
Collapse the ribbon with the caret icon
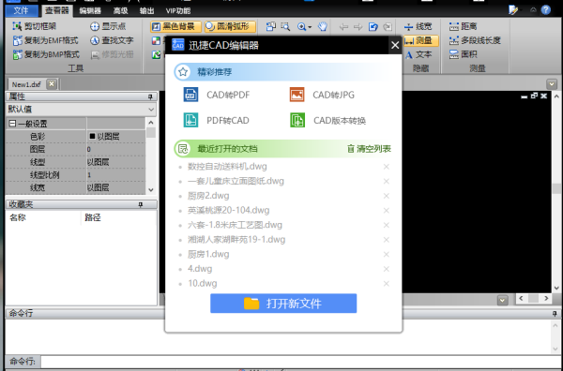click(x=533, y=10)
